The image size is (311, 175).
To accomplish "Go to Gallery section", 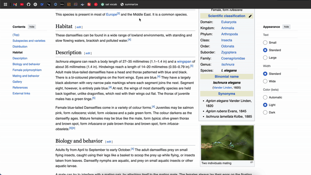I will (x=17, y=82).
